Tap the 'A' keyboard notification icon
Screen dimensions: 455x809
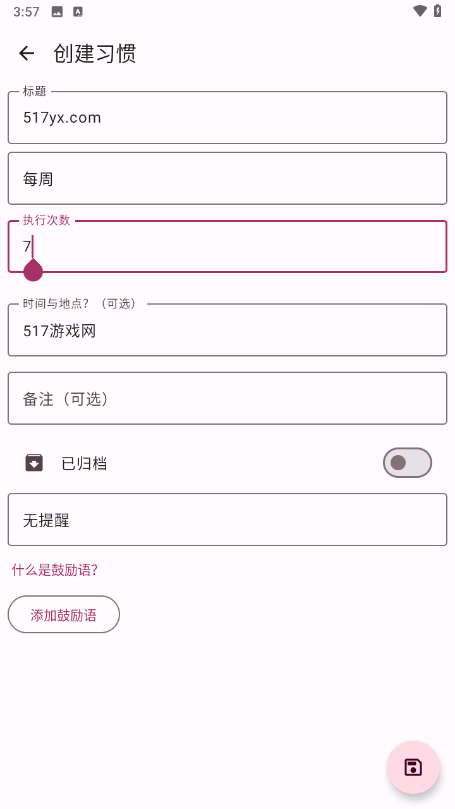pos(78,11)
